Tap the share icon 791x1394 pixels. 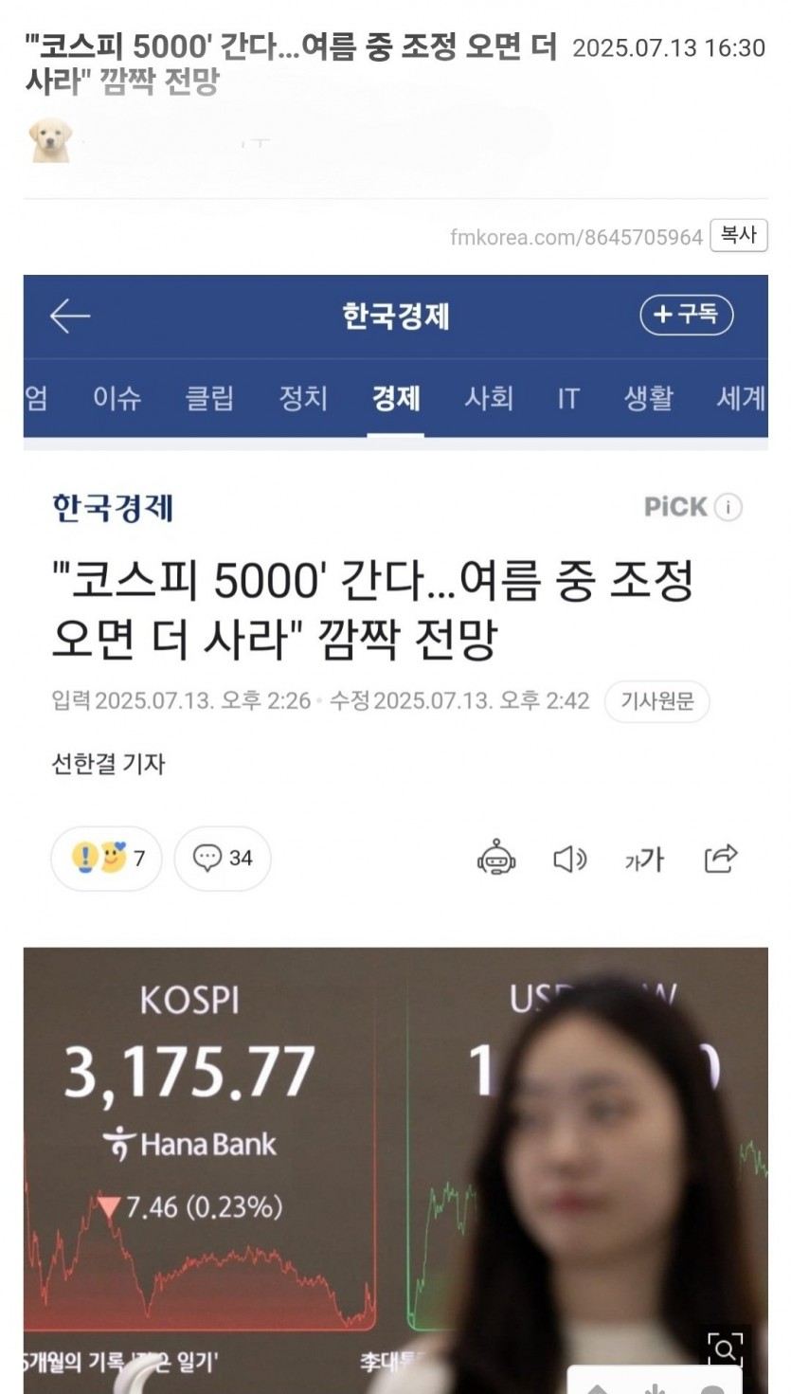pos(721,859)
